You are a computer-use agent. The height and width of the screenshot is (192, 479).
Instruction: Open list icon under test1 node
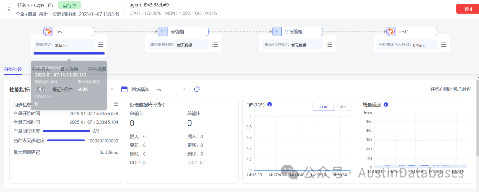coord(444,45)
